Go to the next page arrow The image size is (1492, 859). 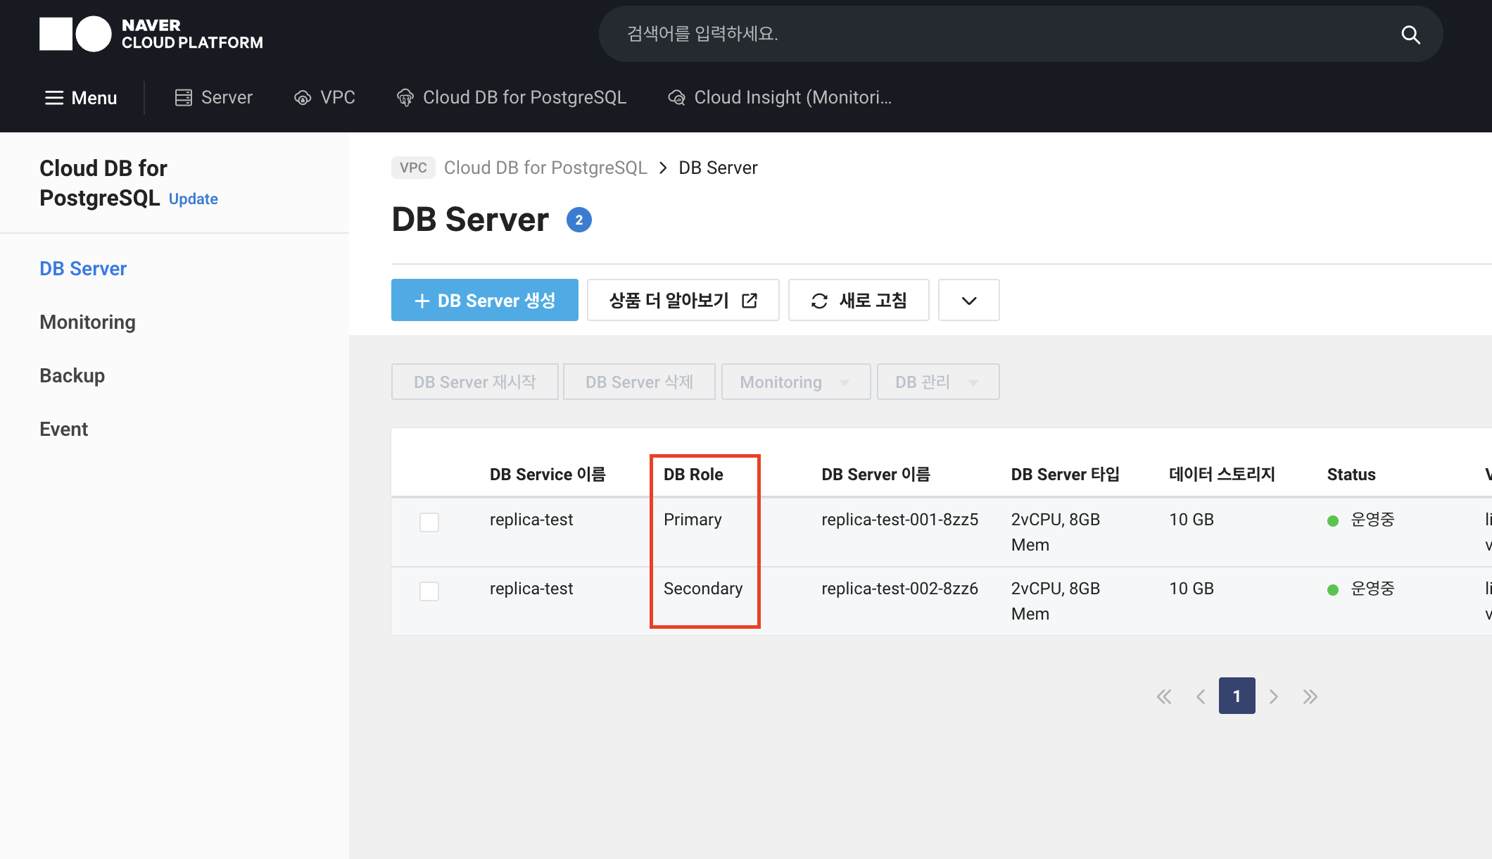pyautogui.click(x=1274, y=696)
